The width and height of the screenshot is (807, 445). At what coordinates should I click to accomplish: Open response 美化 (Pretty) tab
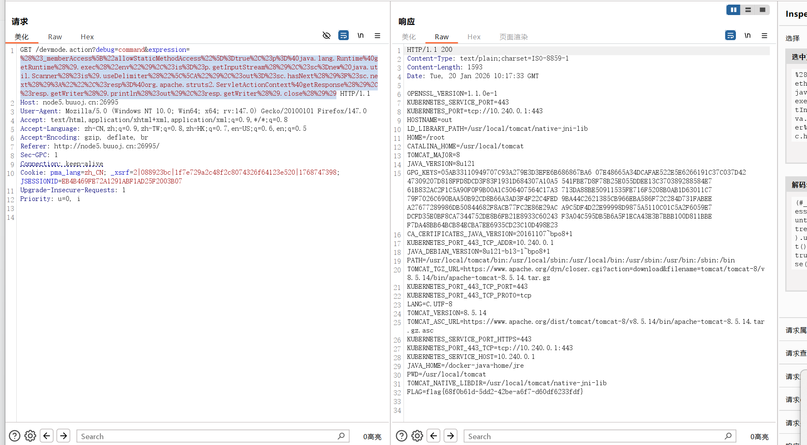(409, 37)
